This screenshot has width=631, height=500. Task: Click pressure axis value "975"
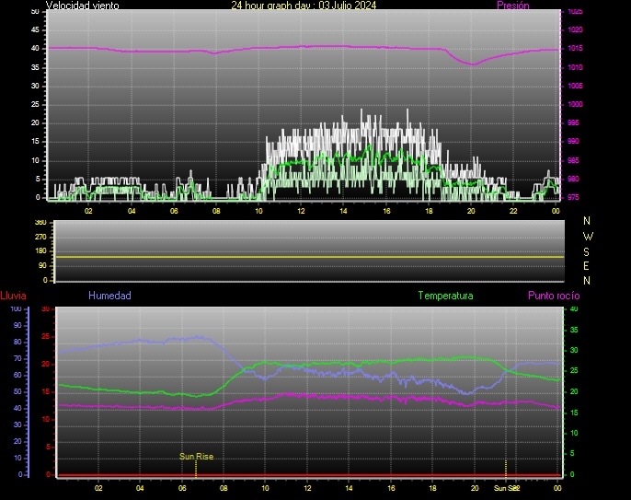coord(573,197)
